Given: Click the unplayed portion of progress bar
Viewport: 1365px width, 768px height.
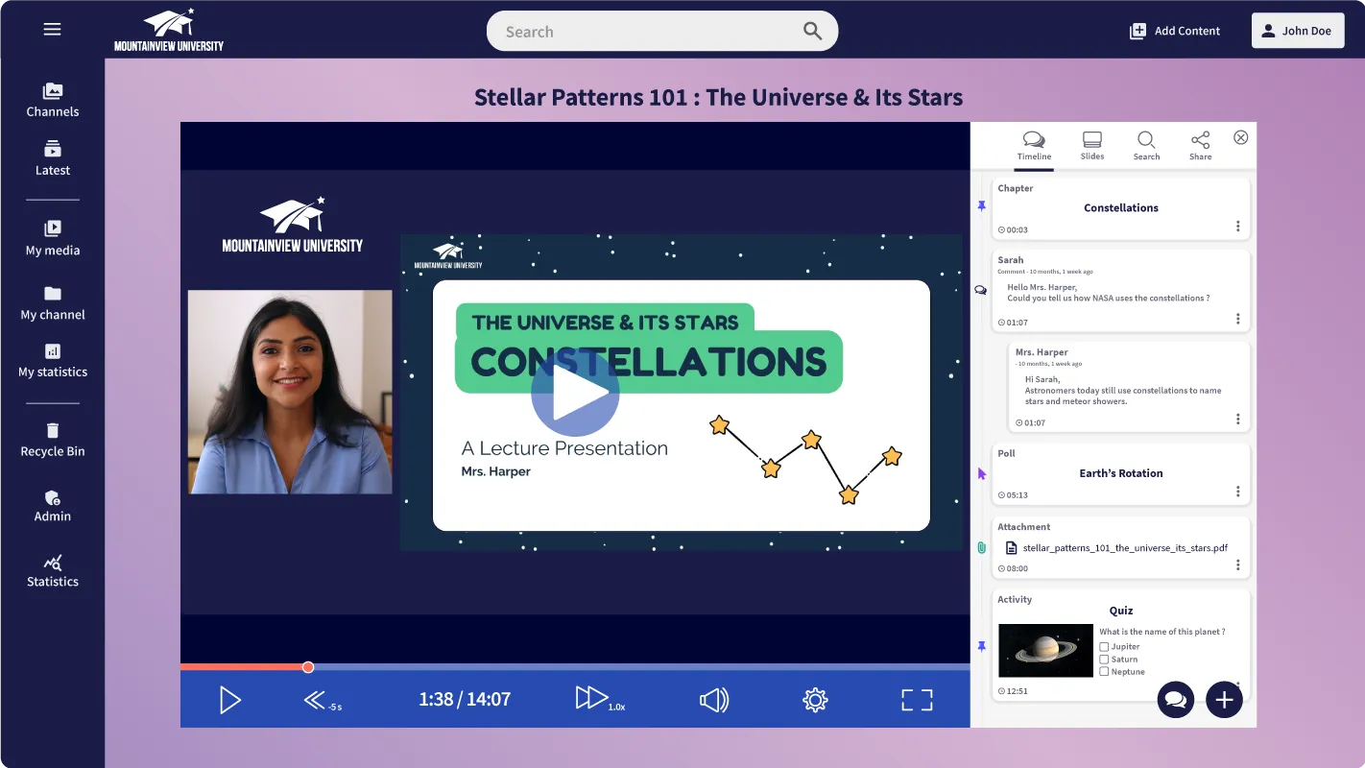Looking at the screenshot, I should (x=641, y=667).
